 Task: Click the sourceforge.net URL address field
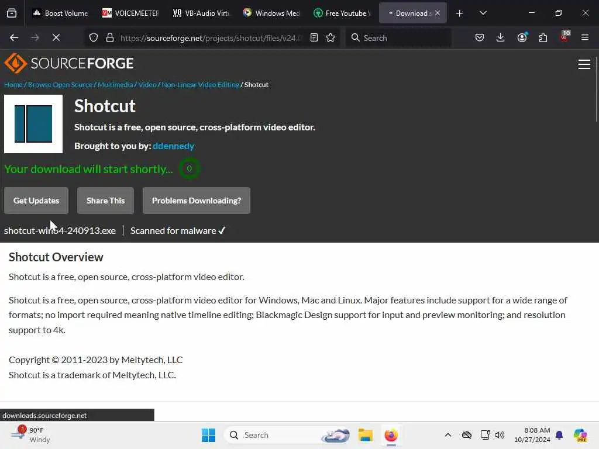pos(211,38)
